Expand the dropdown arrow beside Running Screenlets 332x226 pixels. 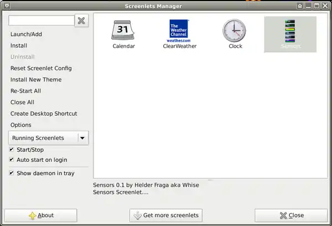(x=82, y=138)
